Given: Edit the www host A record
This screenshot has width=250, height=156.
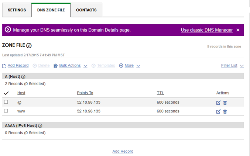Looking at the screenshot, I should (x=218, y=112).
